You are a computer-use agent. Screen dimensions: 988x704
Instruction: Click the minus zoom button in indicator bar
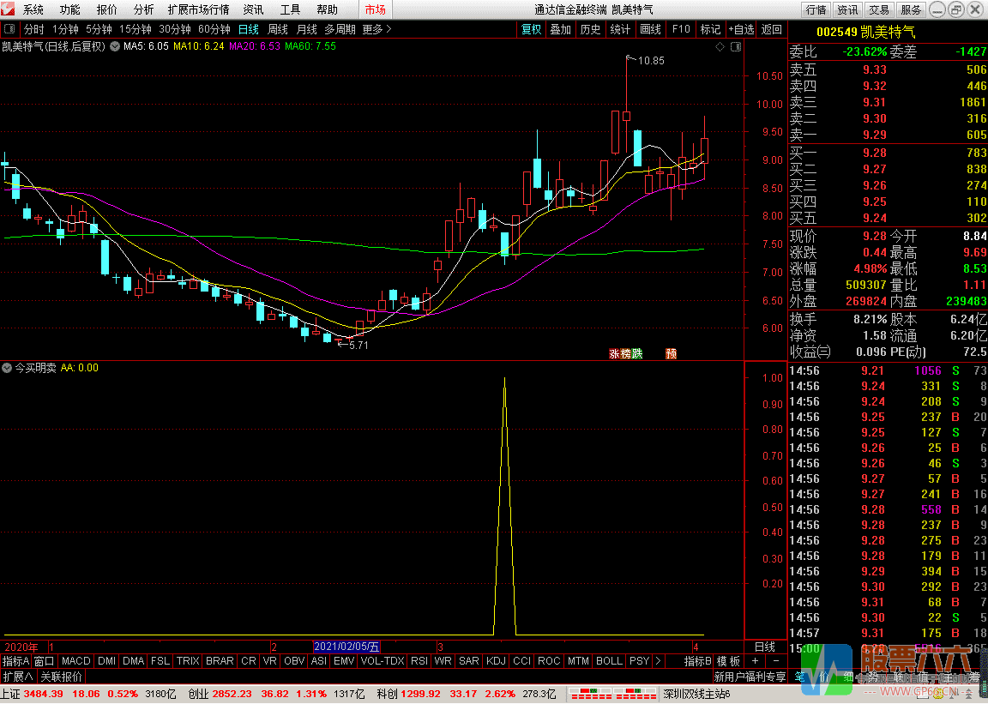coord(775,661)
